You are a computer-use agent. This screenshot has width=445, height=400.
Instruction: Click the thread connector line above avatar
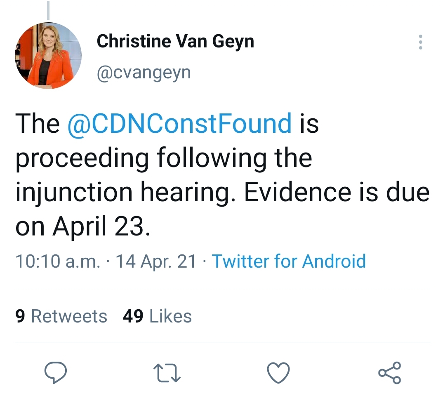pyautogui.click(x=48, y=10)
